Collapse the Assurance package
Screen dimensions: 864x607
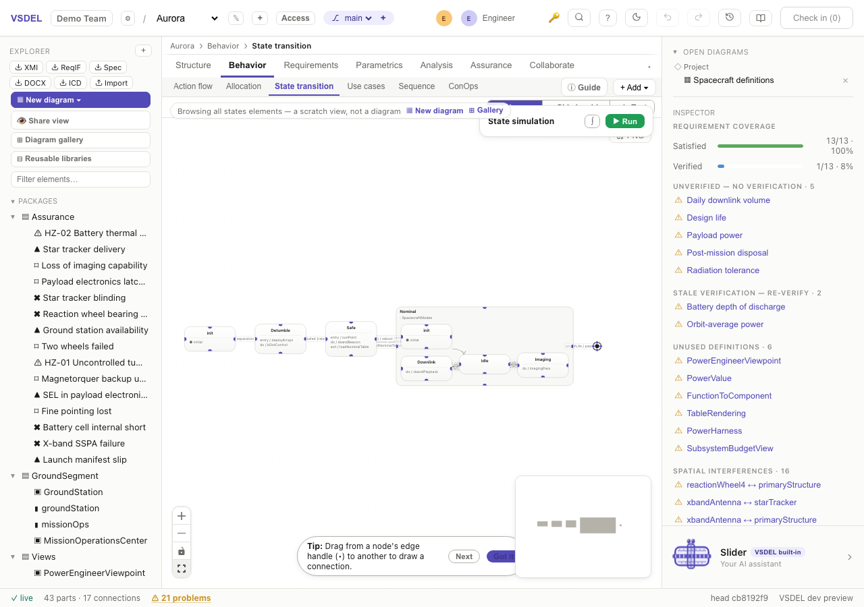coord(13,217)
